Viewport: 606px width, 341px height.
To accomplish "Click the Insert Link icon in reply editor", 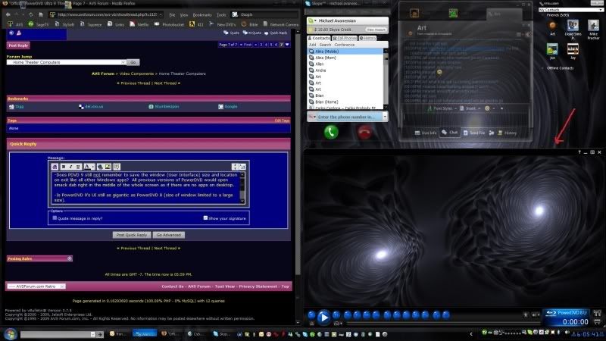I will point(100,167).
